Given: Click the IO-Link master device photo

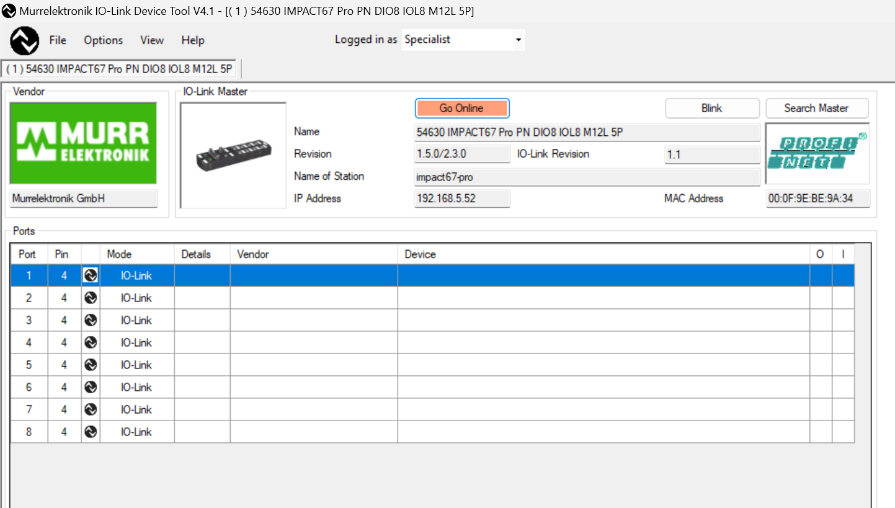Looking at the screenshot, I should (233, 155).
